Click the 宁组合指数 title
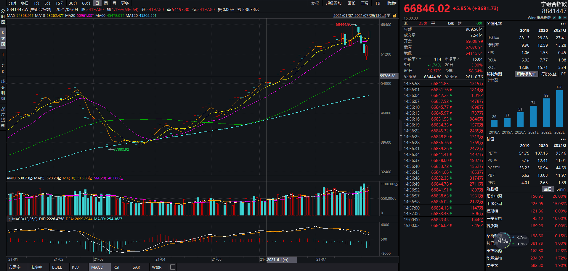 pyautogui.click(x=554, y=4)
